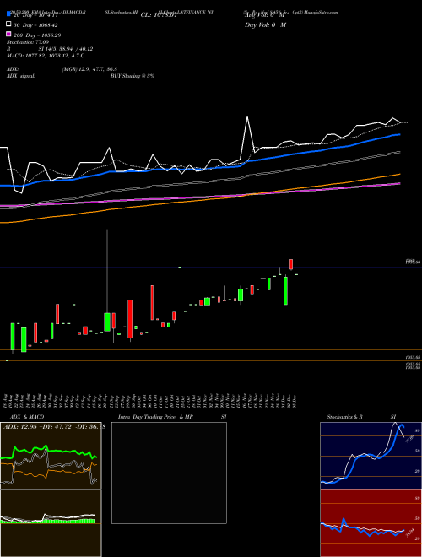The width and height of the screenshot is (422, 557).
Task: Click the 'Stochastics: 77.09' reading
Action: click(27, 42)
